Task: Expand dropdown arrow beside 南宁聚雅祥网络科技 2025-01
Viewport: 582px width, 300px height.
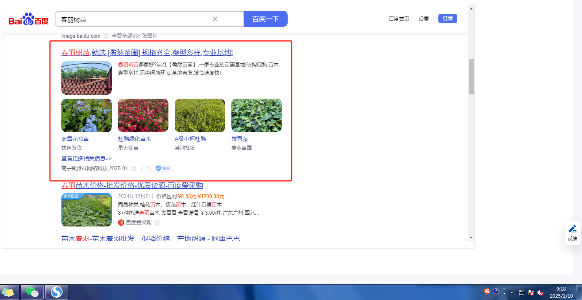Action: tap(134, 169)
